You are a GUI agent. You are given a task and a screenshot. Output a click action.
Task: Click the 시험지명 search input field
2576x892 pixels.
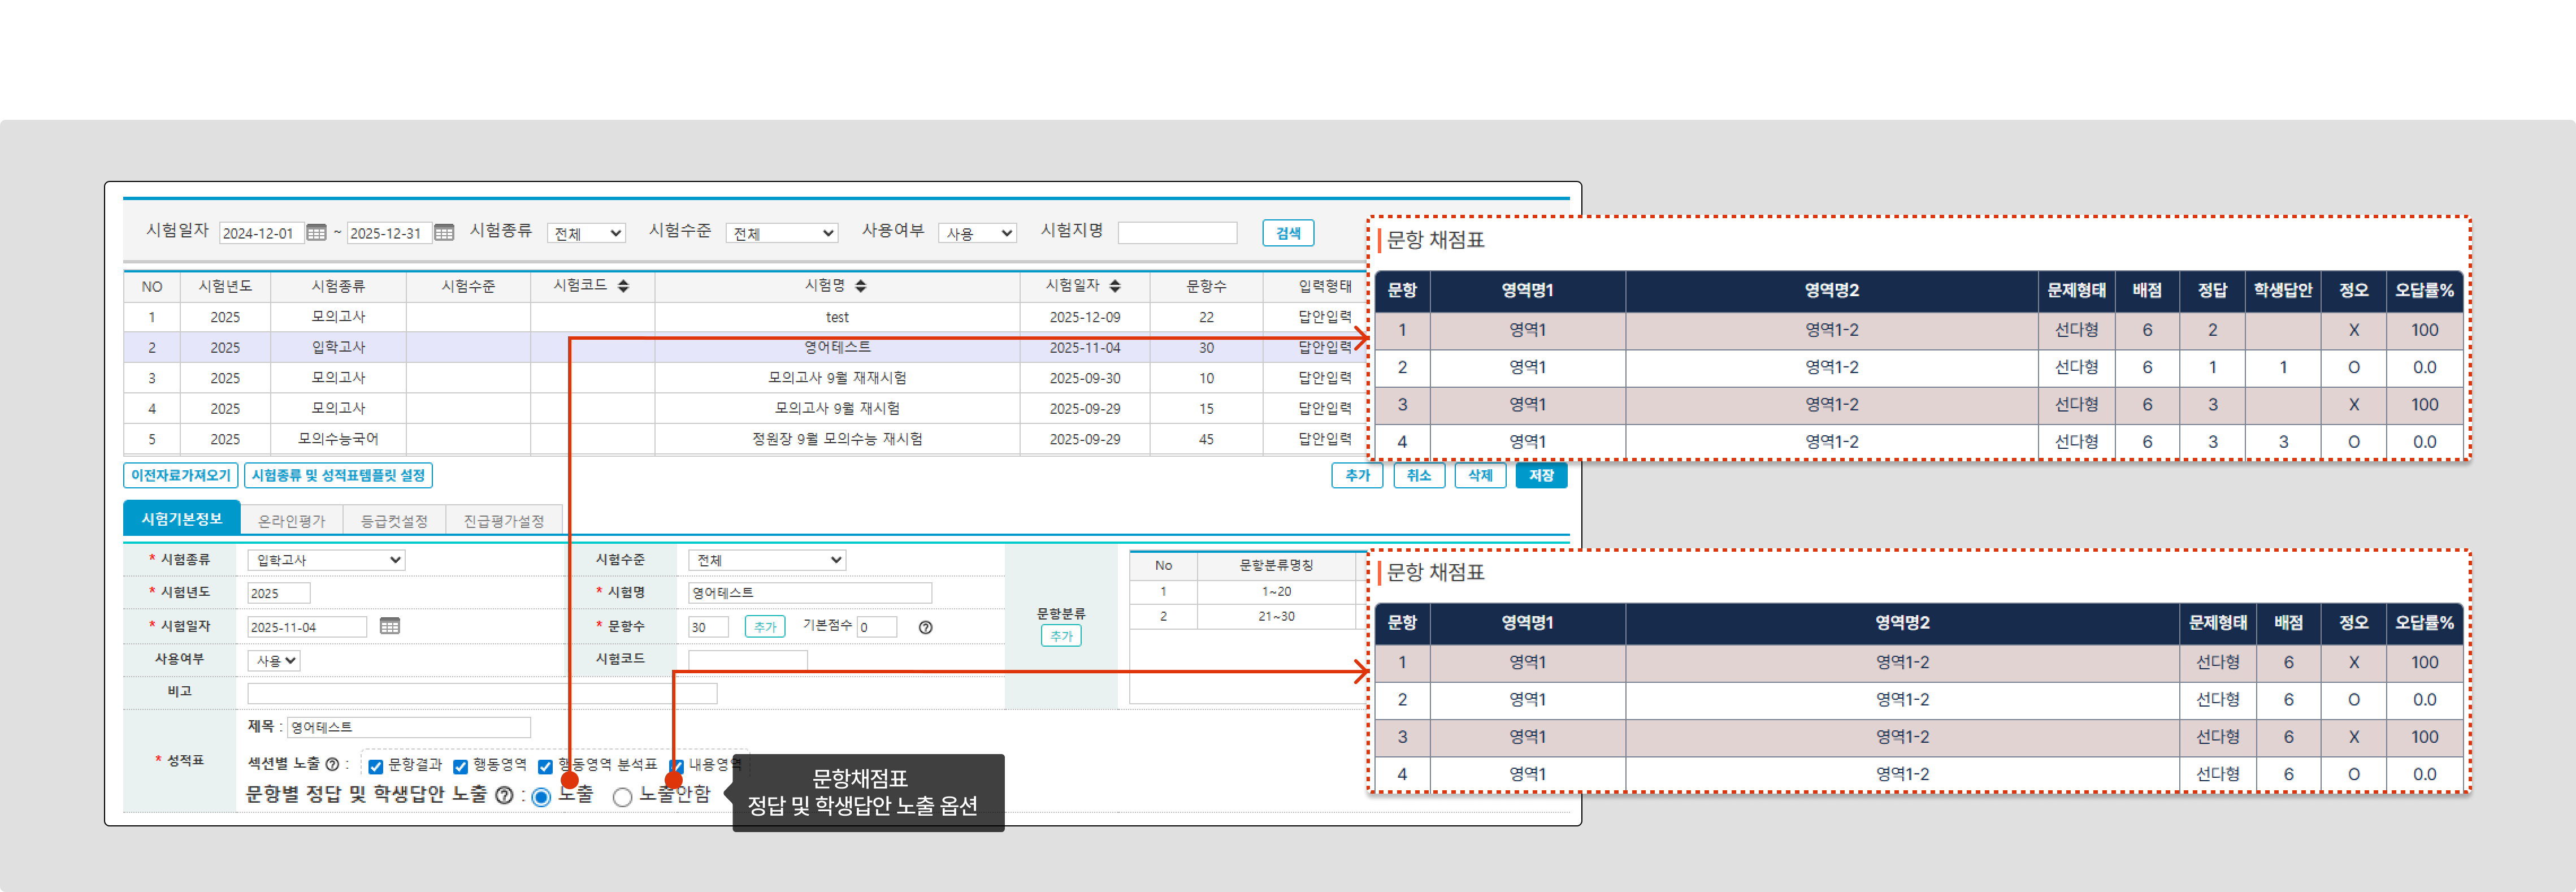click(1177, 233)
